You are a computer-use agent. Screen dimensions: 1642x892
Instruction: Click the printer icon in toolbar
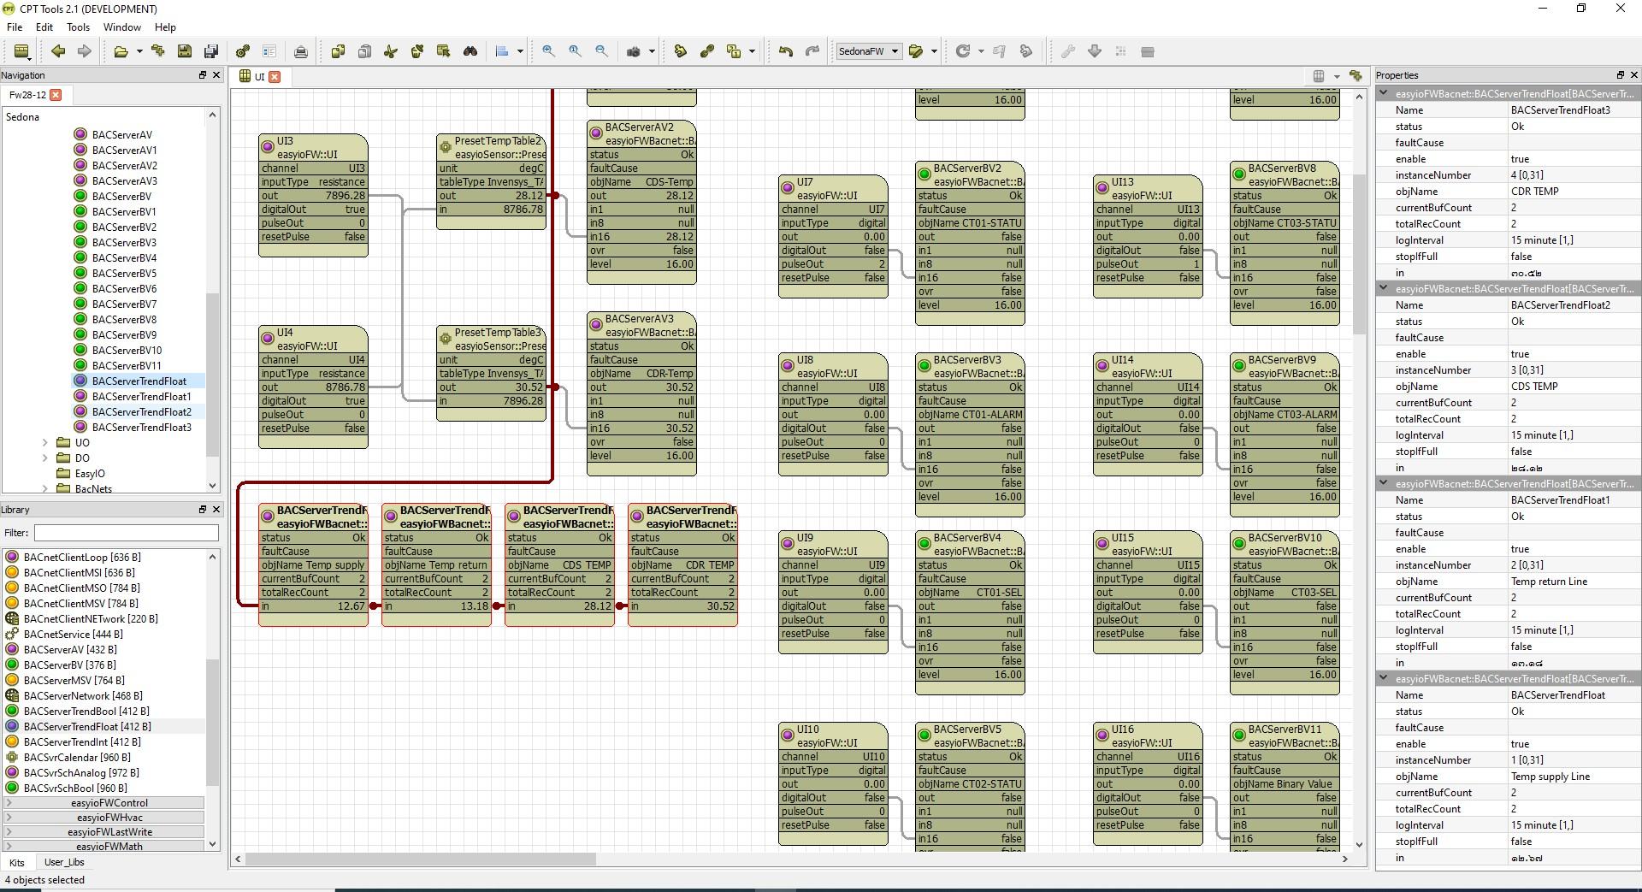pos(300,51)
